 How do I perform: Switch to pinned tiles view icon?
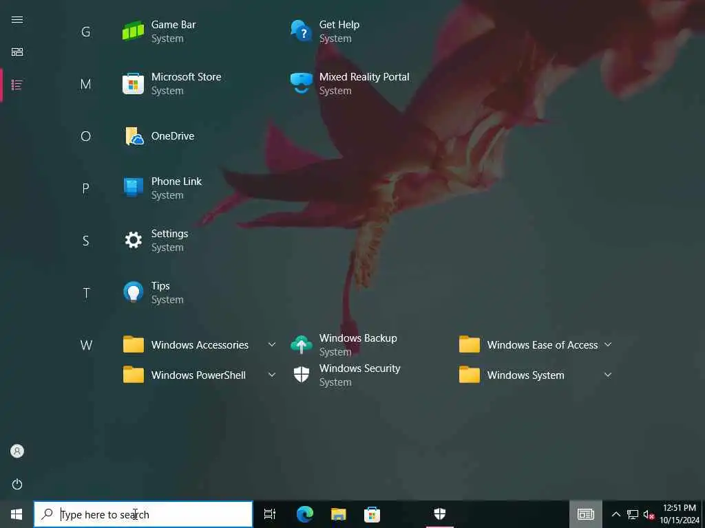click(x=17, y=52)
